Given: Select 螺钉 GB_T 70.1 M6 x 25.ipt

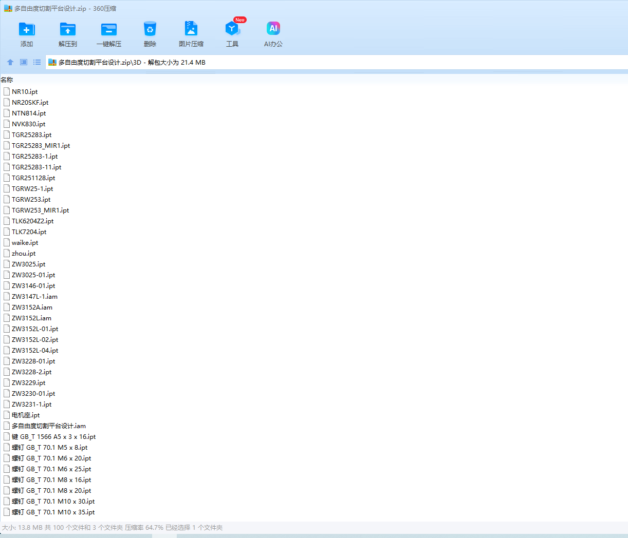Looking at the screenshot, I should pyautogui.click(x=51, y=469).
